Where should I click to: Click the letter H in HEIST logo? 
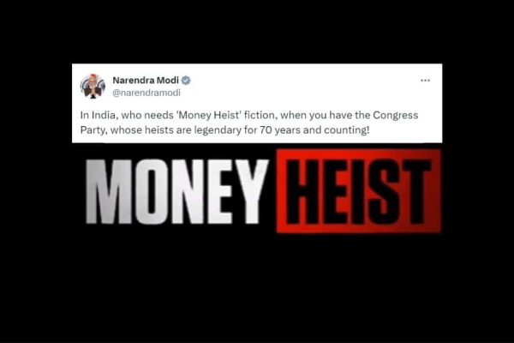[302, 192]
